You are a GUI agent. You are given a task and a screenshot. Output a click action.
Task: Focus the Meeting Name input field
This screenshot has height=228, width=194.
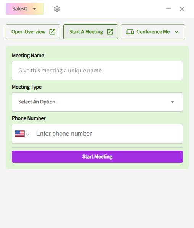pyautogui.click(x=97, y=71)
